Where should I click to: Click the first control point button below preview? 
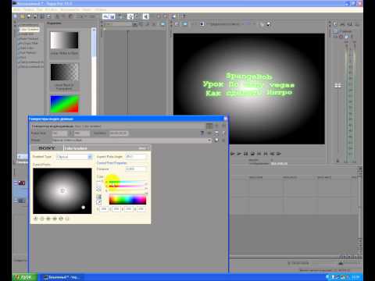pos(36,219)
